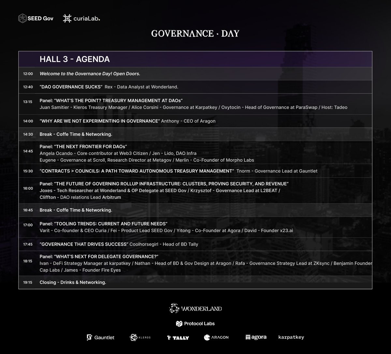
Task: Click the karpatkey sponsor logo
Action: tap(291, 337)
